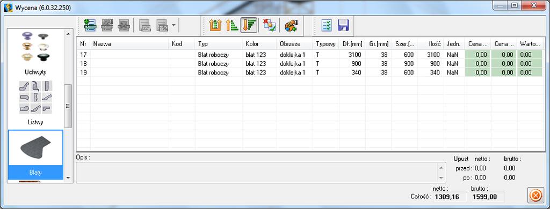Click the Wycena application icon in the title bar

(9, 8)
